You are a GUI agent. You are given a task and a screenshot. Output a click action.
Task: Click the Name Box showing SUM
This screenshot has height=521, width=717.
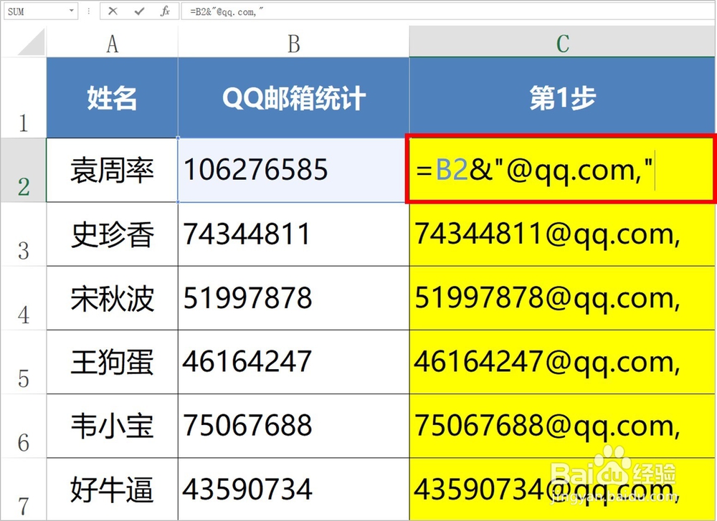point(36,11)
